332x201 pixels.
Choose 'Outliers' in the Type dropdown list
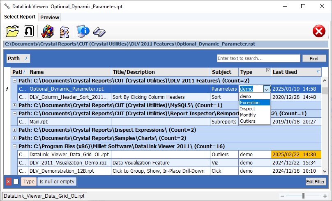[x=254, y=121]
